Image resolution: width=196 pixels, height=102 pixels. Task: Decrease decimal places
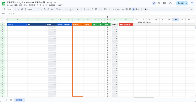click(45, 9)
